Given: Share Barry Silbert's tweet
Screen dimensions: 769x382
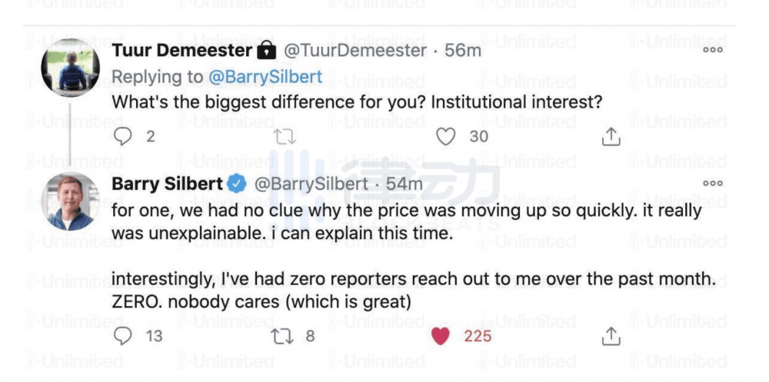Looking at the screenshot, I should [x=611, y=336].
